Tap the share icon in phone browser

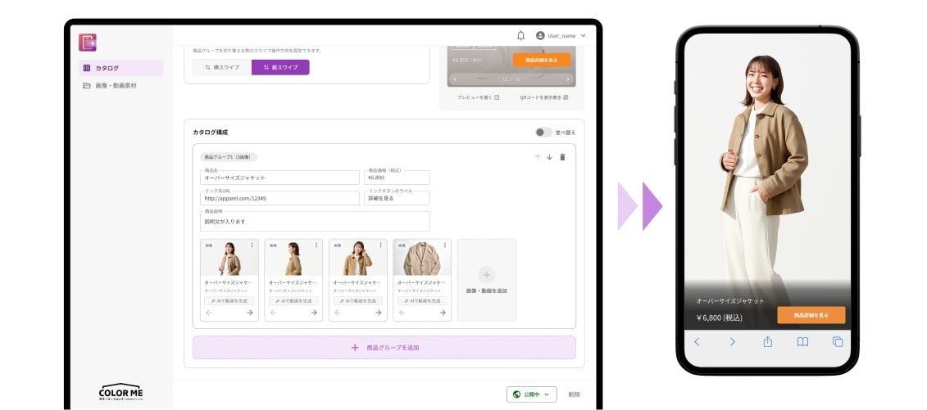pos(768,342)
